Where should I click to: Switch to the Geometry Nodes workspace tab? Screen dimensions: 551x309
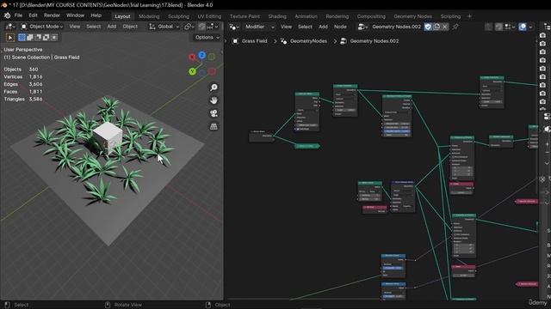413,16
